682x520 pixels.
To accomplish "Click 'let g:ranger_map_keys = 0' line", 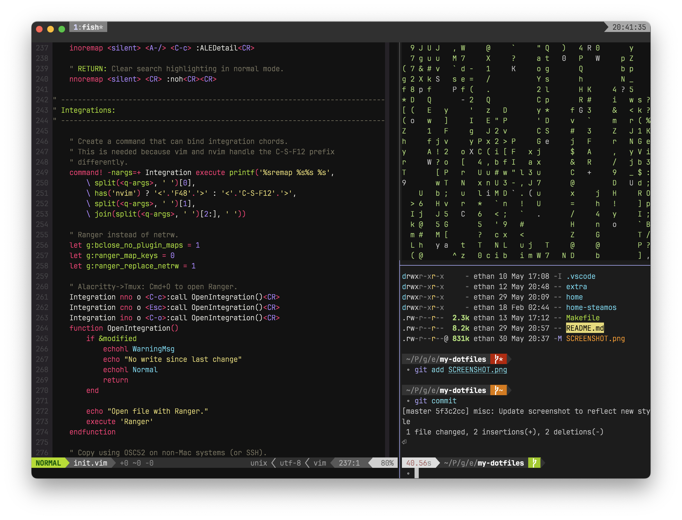I will click(x=122, y=256).
